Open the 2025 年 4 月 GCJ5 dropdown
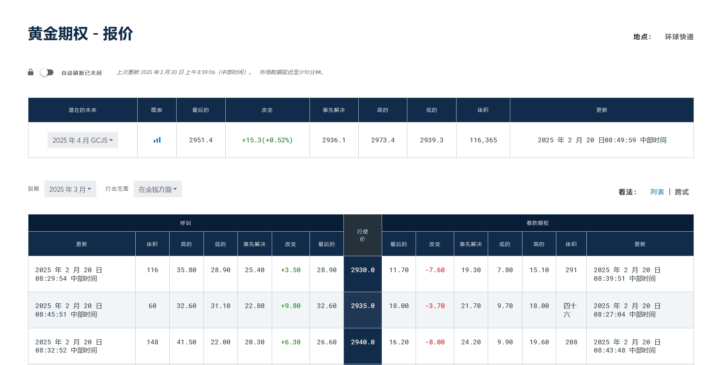708x365 pixels. point(83,140)
